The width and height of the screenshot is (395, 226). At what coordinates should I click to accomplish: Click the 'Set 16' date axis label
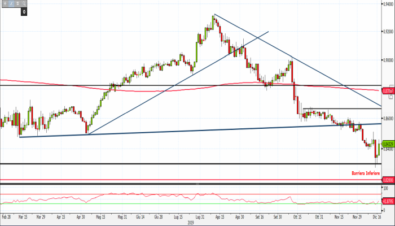(260, 217)
